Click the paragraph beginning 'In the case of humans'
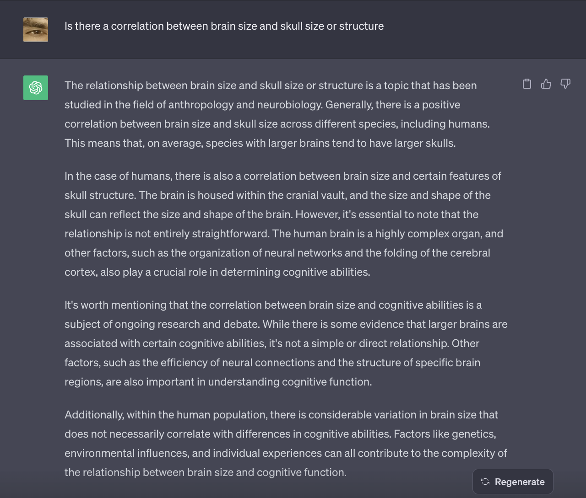The image size is (586, 498). click(284, 224)
